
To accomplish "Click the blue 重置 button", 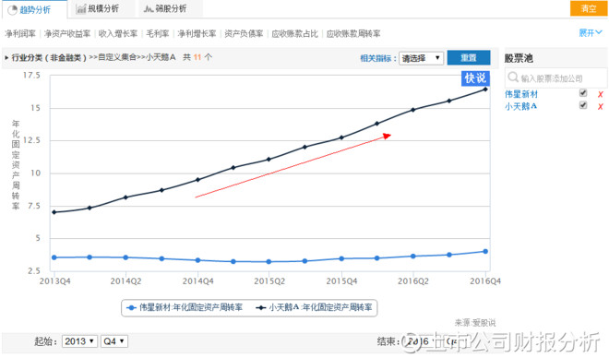I will coord(469,58).
